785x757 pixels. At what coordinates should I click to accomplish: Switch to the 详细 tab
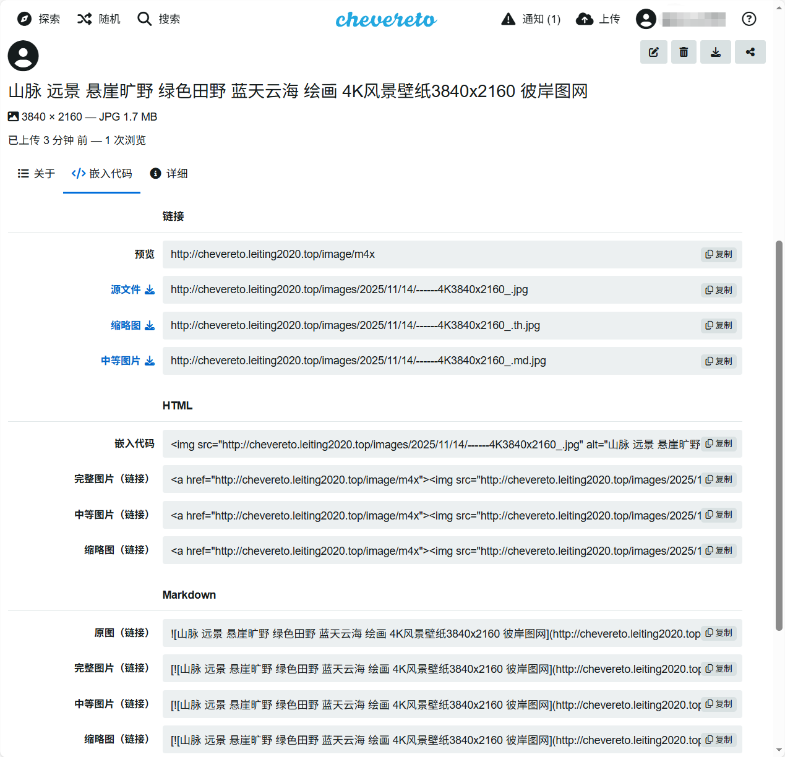pyautogui.click(x=169, y=174)
